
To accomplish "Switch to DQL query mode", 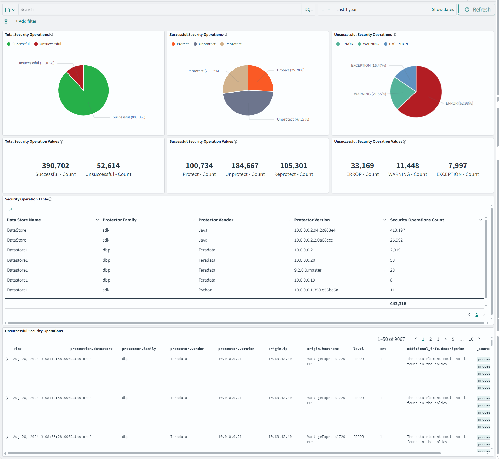I will [308, 9].
